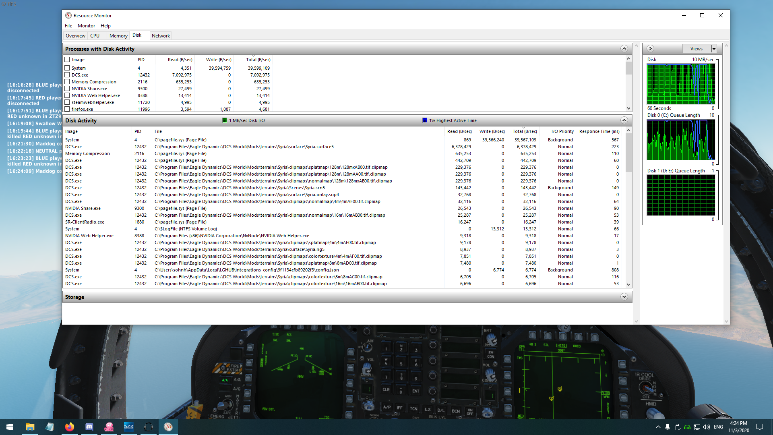
Task: Click the Resource Monitor taskbar icon
Action: tap(168, 427)
